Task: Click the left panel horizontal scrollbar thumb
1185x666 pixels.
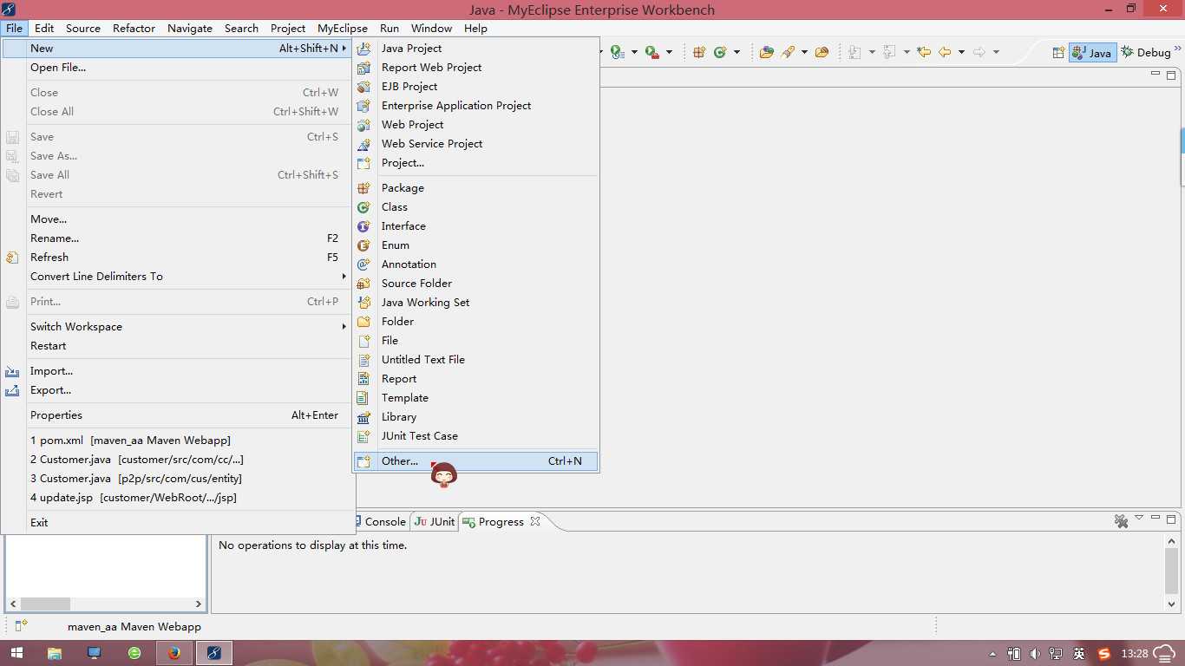Action: point(45,604)
